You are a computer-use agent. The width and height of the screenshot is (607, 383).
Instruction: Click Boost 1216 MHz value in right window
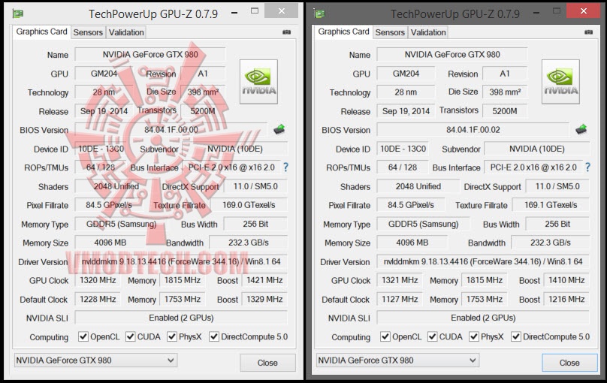pyautogui.click(x=566, y=299)
